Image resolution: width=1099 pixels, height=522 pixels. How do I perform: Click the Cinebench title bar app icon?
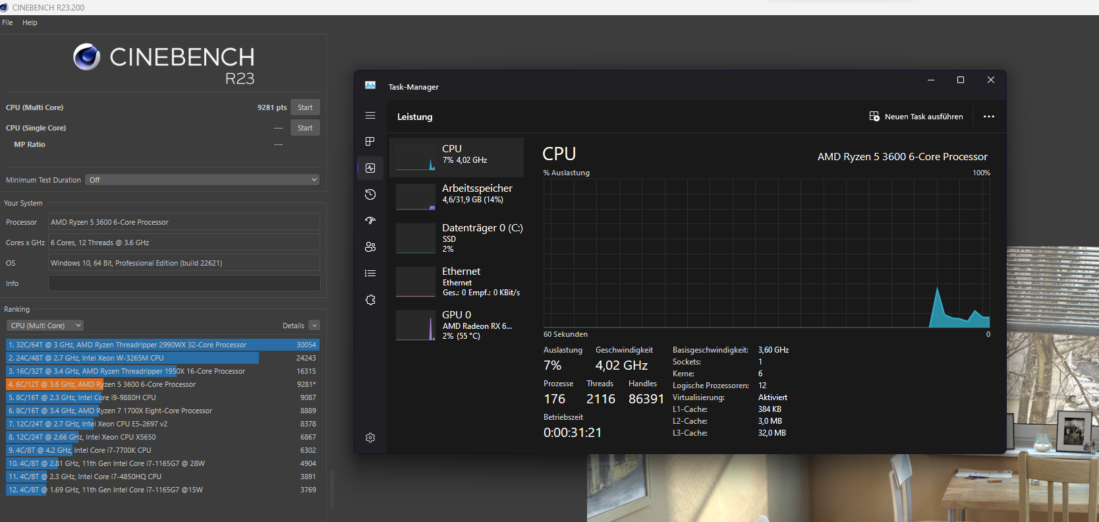pos(4,7)
